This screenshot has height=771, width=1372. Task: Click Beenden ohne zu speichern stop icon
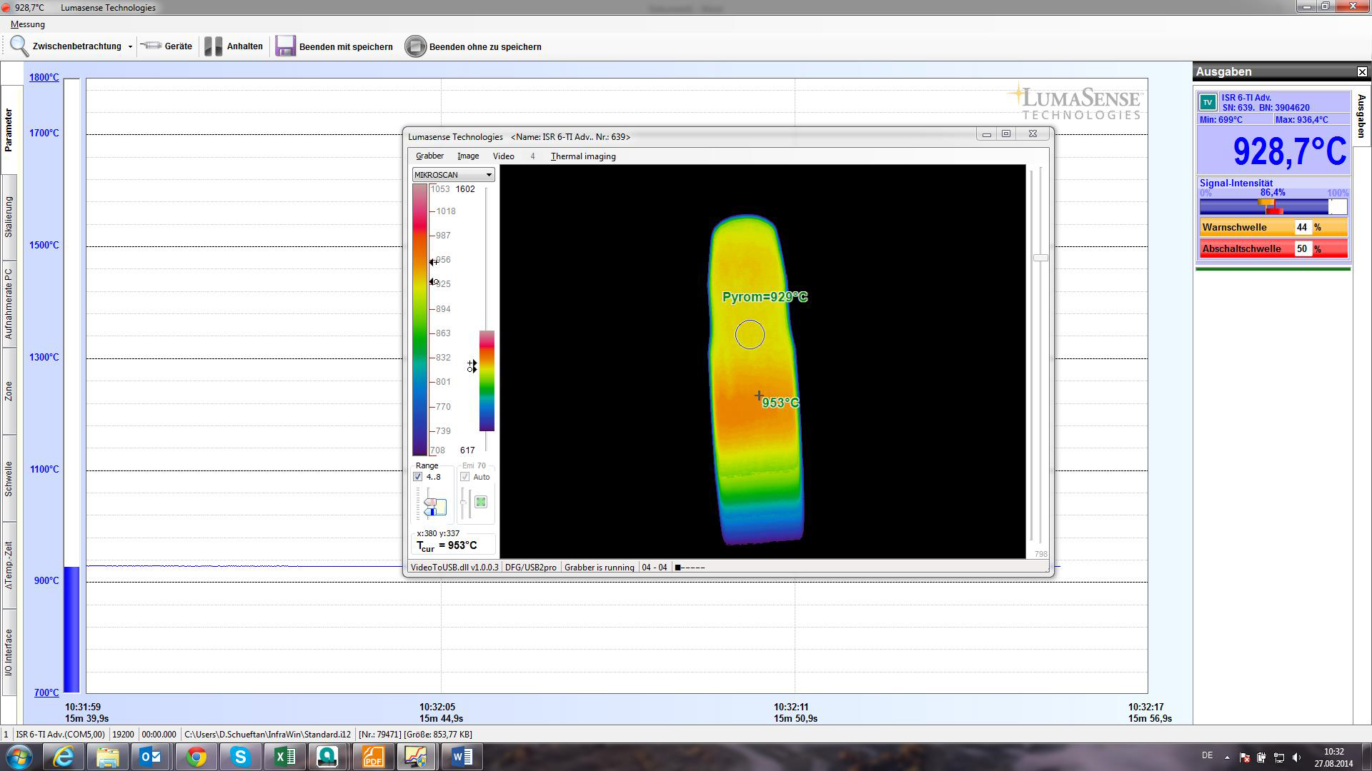[x=415, y=46]
